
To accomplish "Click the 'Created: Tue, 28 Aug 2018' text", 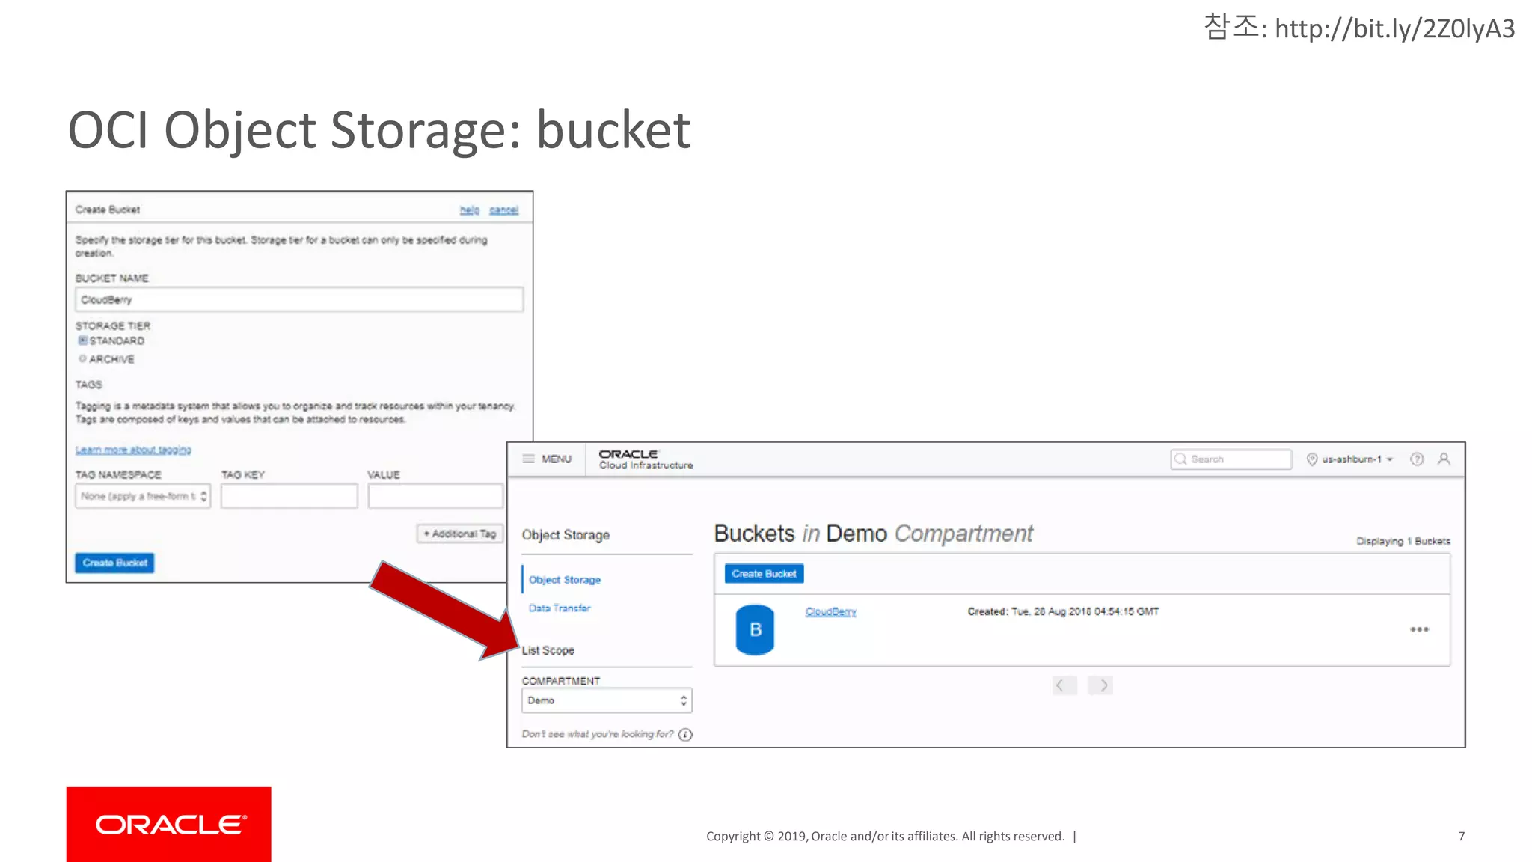I will (x=1063, y=611).
